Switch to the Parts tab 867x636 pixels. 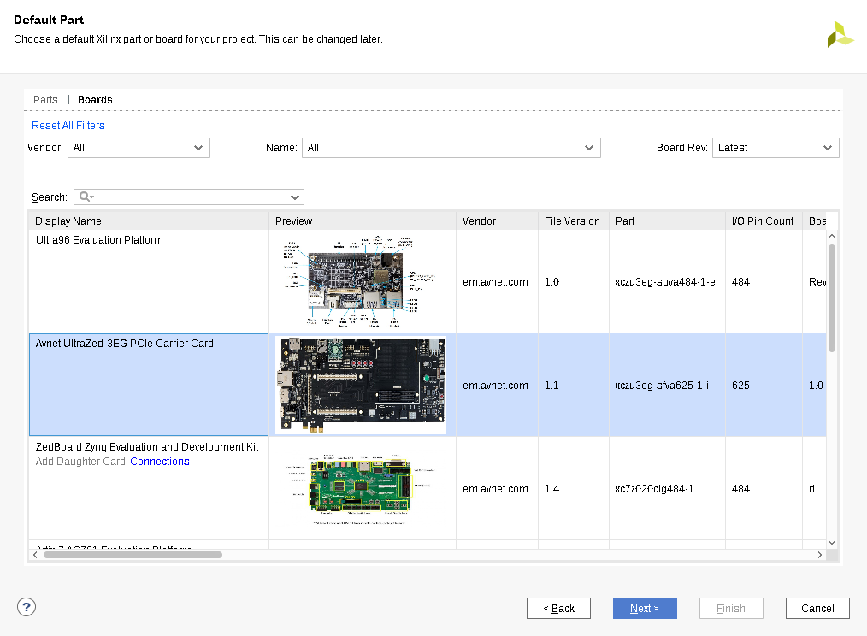coord(45,100)
